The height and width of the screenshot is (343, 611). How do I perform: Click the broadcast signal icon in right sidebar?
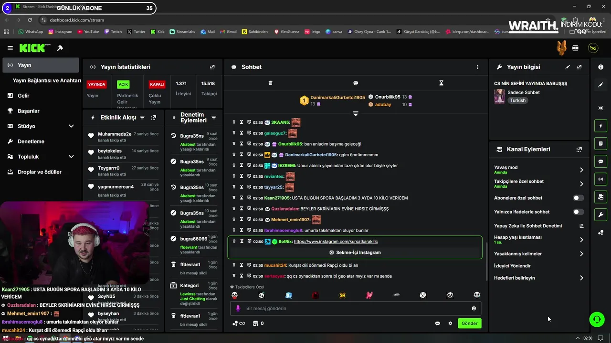point(600,179)
